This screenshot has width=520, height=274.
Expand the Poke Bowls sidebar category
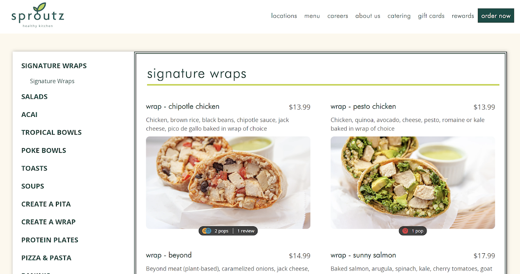point(44,150)
